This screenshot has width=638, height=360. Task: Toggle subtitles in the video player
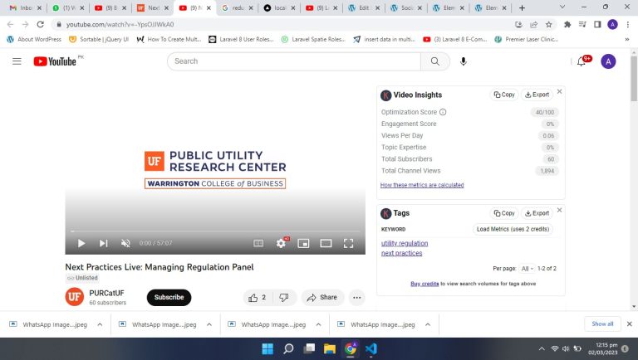[x=258, y=243]
